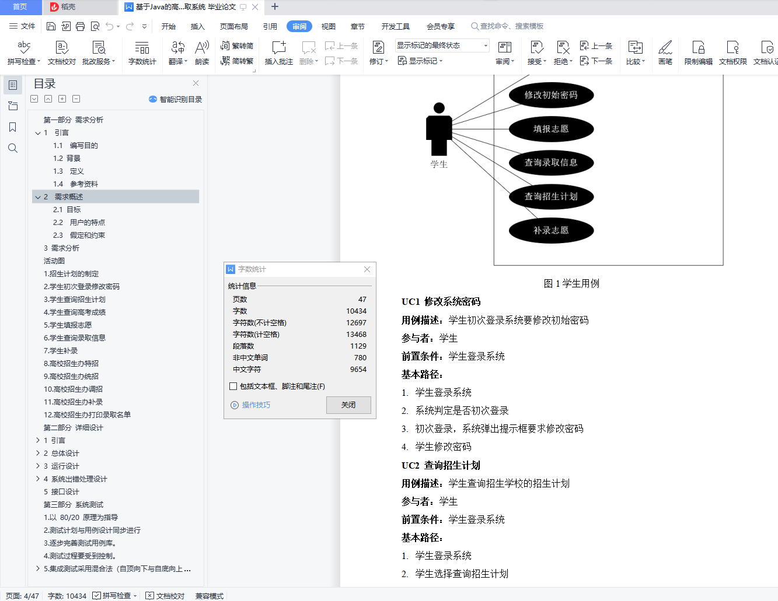Expand the 3 运行设计 outline section
Viewport: 778px width, 601px height.
tap(38, 466)
